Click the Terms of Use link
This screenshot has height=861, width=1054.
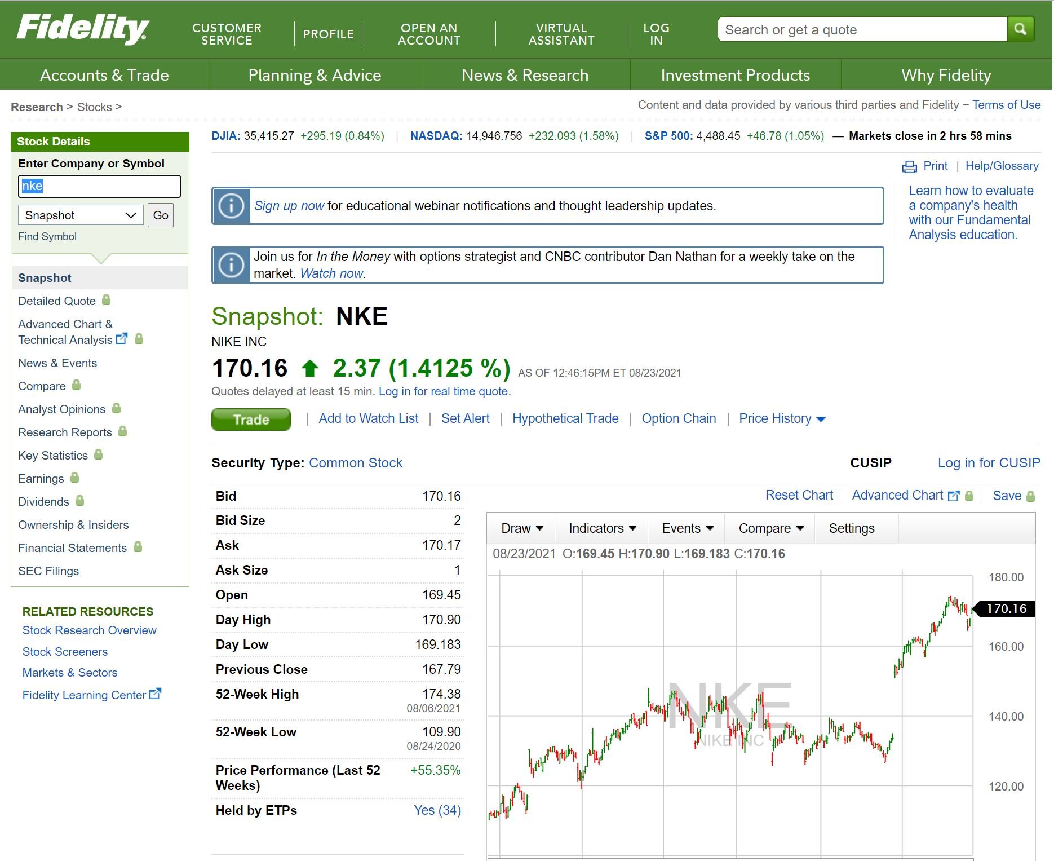pyautogui.click(x=1007, y=105)
